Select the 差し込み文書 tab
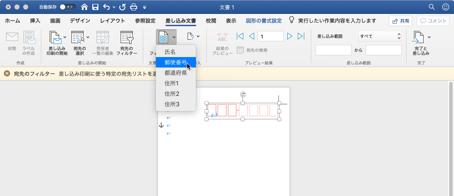Viewport: 454px width, 196px height. coord(181,20)
